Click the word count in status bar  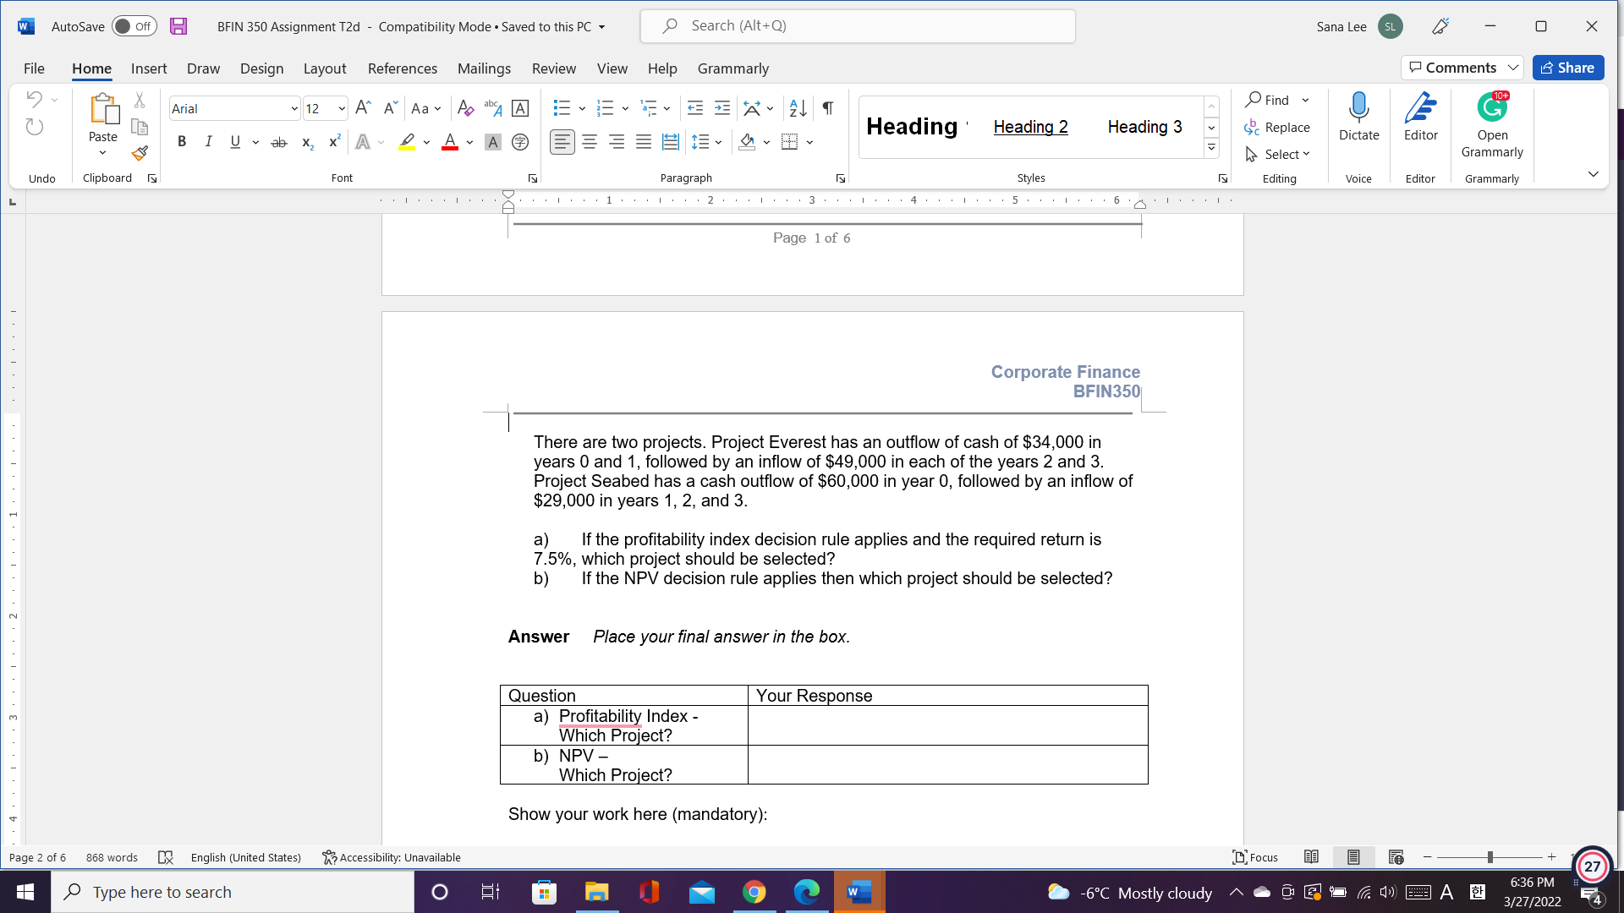(x=111, y=857)
